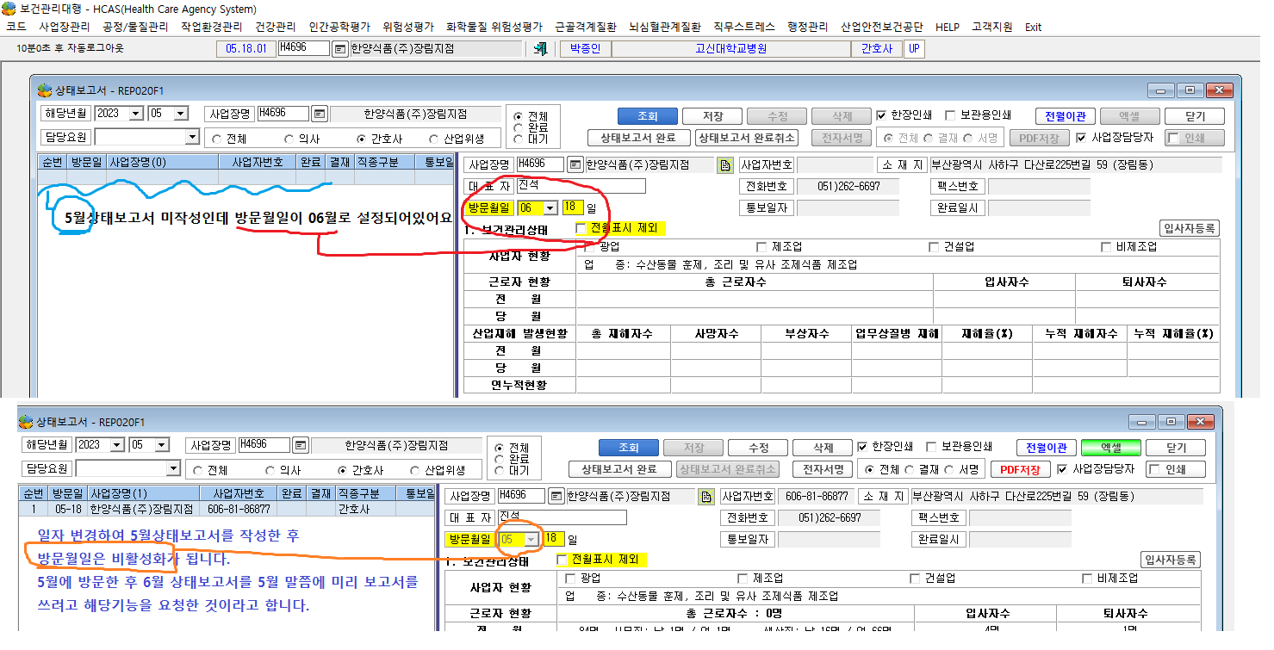Expand the 방문월일 month dropdown showing 06
This screenshot has width=1274, height=650.
(550, 208)
